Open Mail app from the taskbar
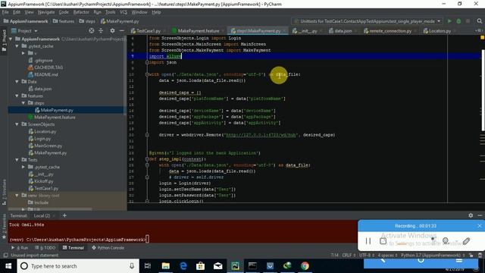485x273 pixels. click(217, 266)
